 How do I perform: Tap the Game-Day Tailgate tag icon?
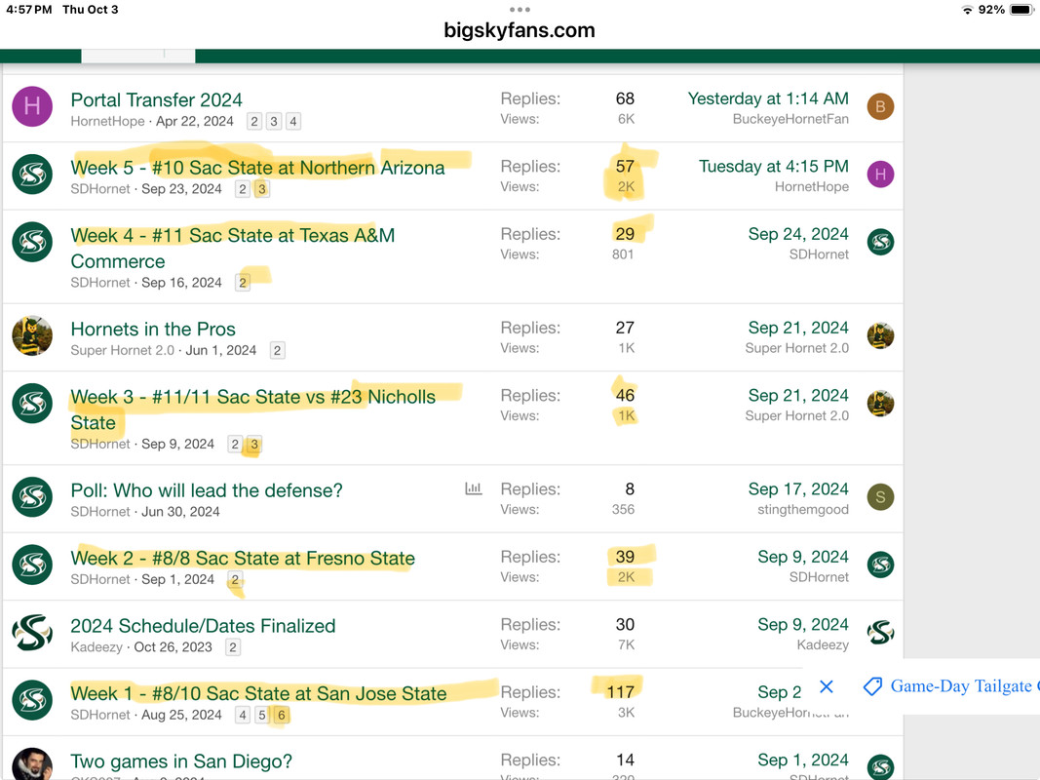(x=873, y=685)
